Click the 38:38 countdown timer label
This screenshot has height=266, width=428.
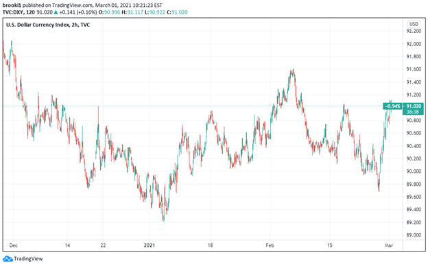[x=412, y=112]
